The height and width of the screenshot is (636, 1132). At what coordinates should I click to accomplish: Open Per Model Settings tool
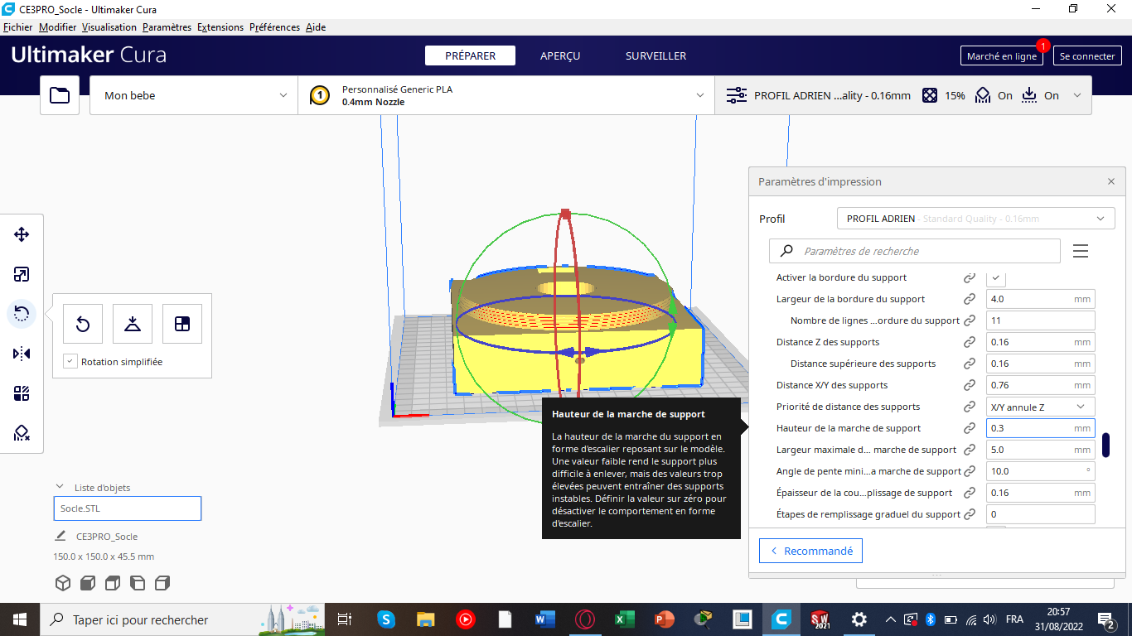[x=22, y=393]
